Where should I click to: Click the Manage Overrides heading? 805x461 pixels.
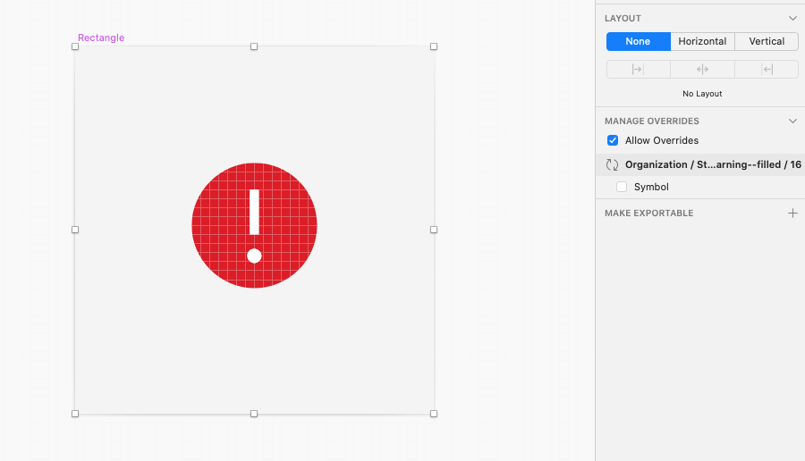tap(652, 121)
